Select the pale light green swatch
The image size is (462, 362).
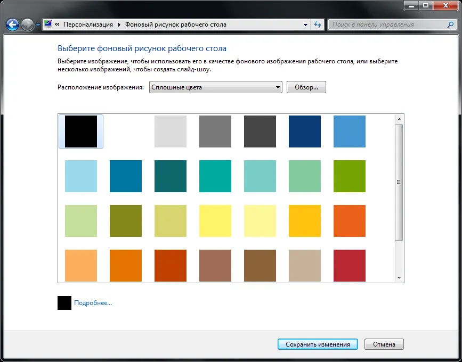click(x=81, y=221)
